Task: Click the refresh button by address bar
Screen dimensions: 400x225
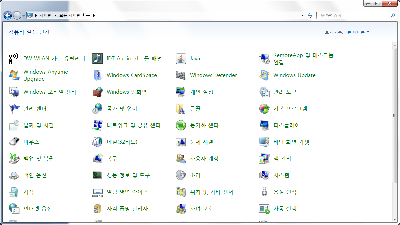Action: coord(310,15)
